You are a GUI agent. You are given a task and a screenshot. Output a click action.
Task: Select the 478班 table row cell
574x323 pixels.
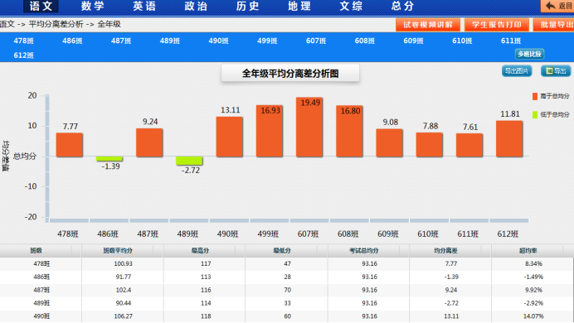[41, 264]
